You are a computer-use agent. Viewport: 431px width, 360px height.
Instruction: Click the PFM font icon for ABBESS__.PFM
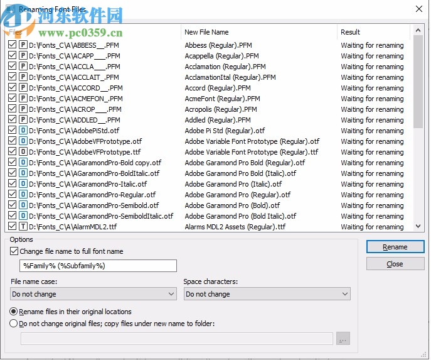(23, 45)
